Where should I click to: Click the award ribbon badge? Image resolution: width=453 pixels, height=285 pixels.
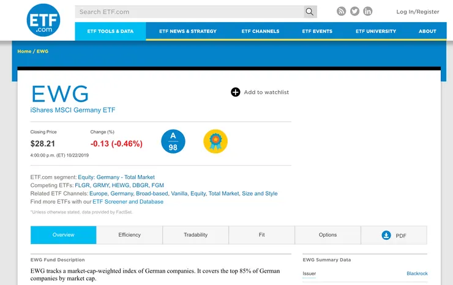[215, 141]
